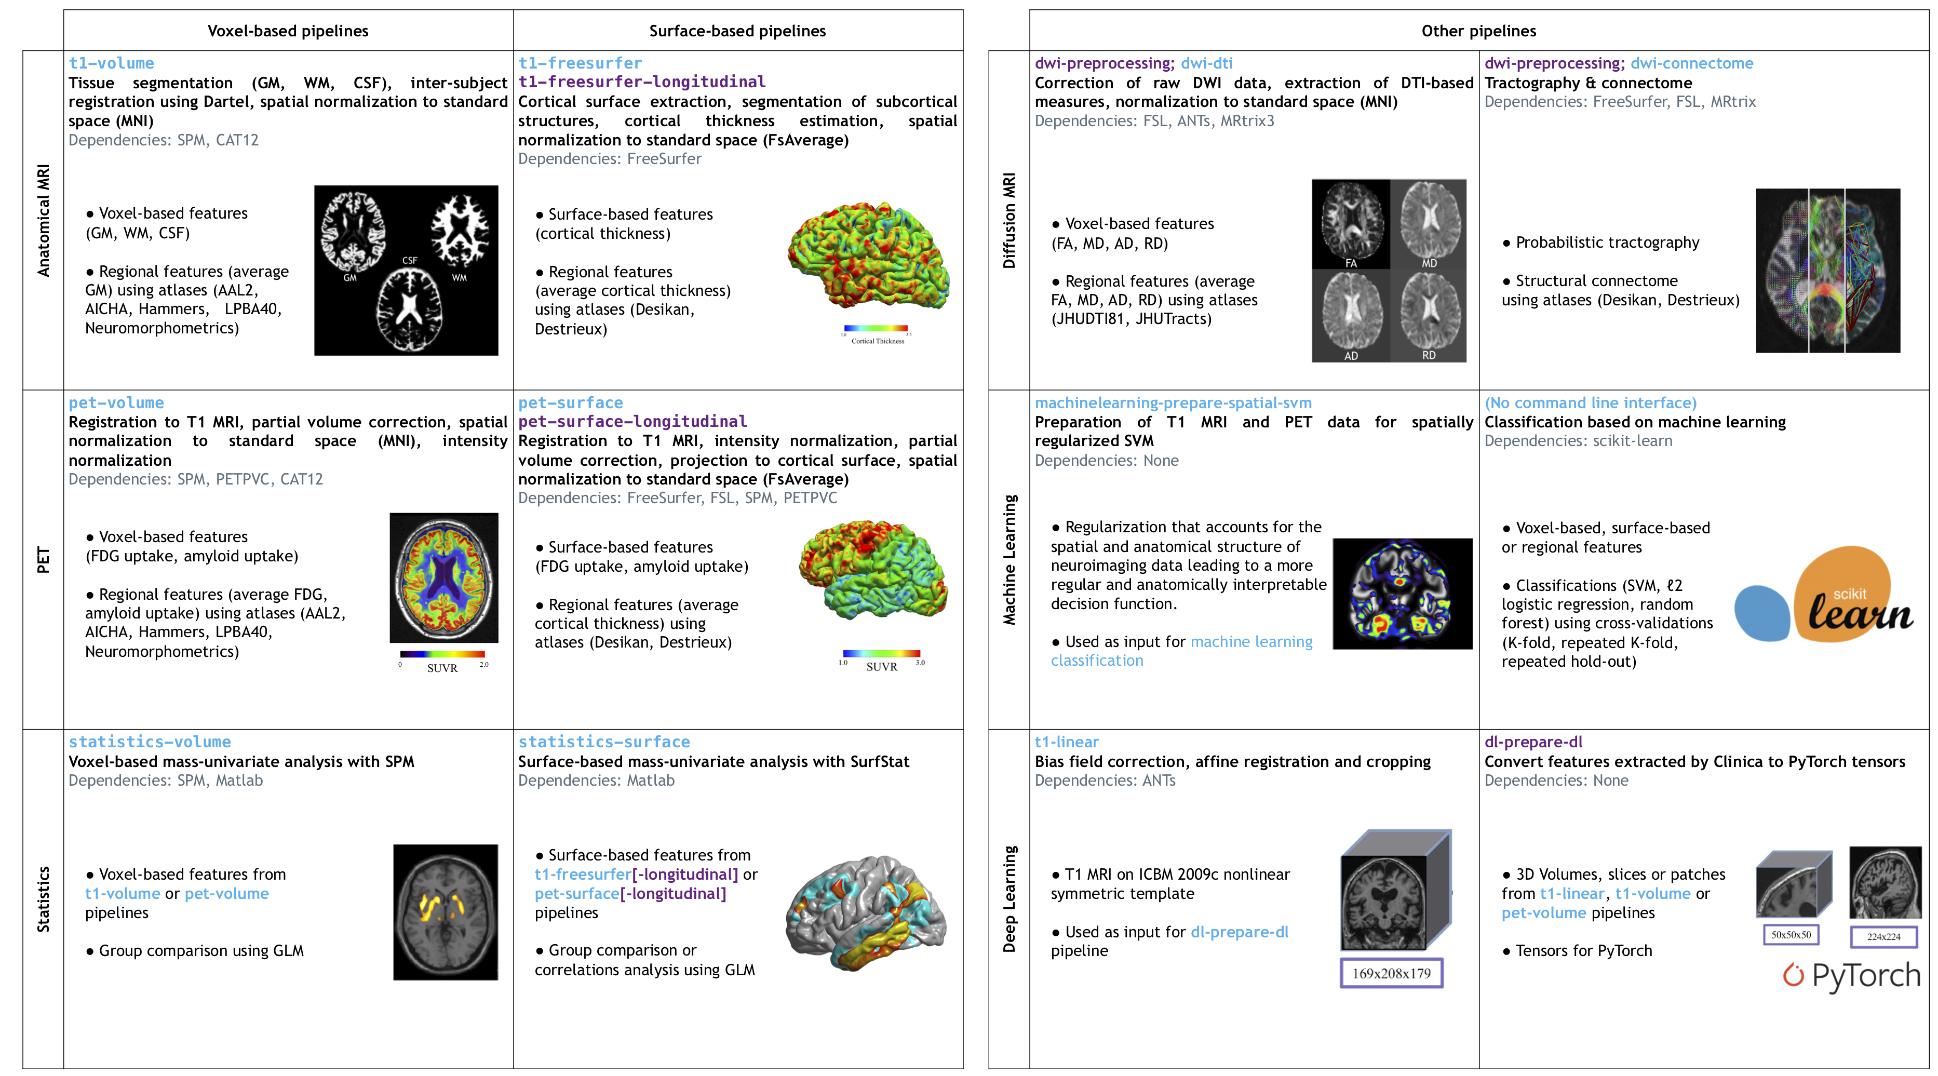Open the t1-freesurfer-longitudinal pipeline link

click(x=642, y=82)
